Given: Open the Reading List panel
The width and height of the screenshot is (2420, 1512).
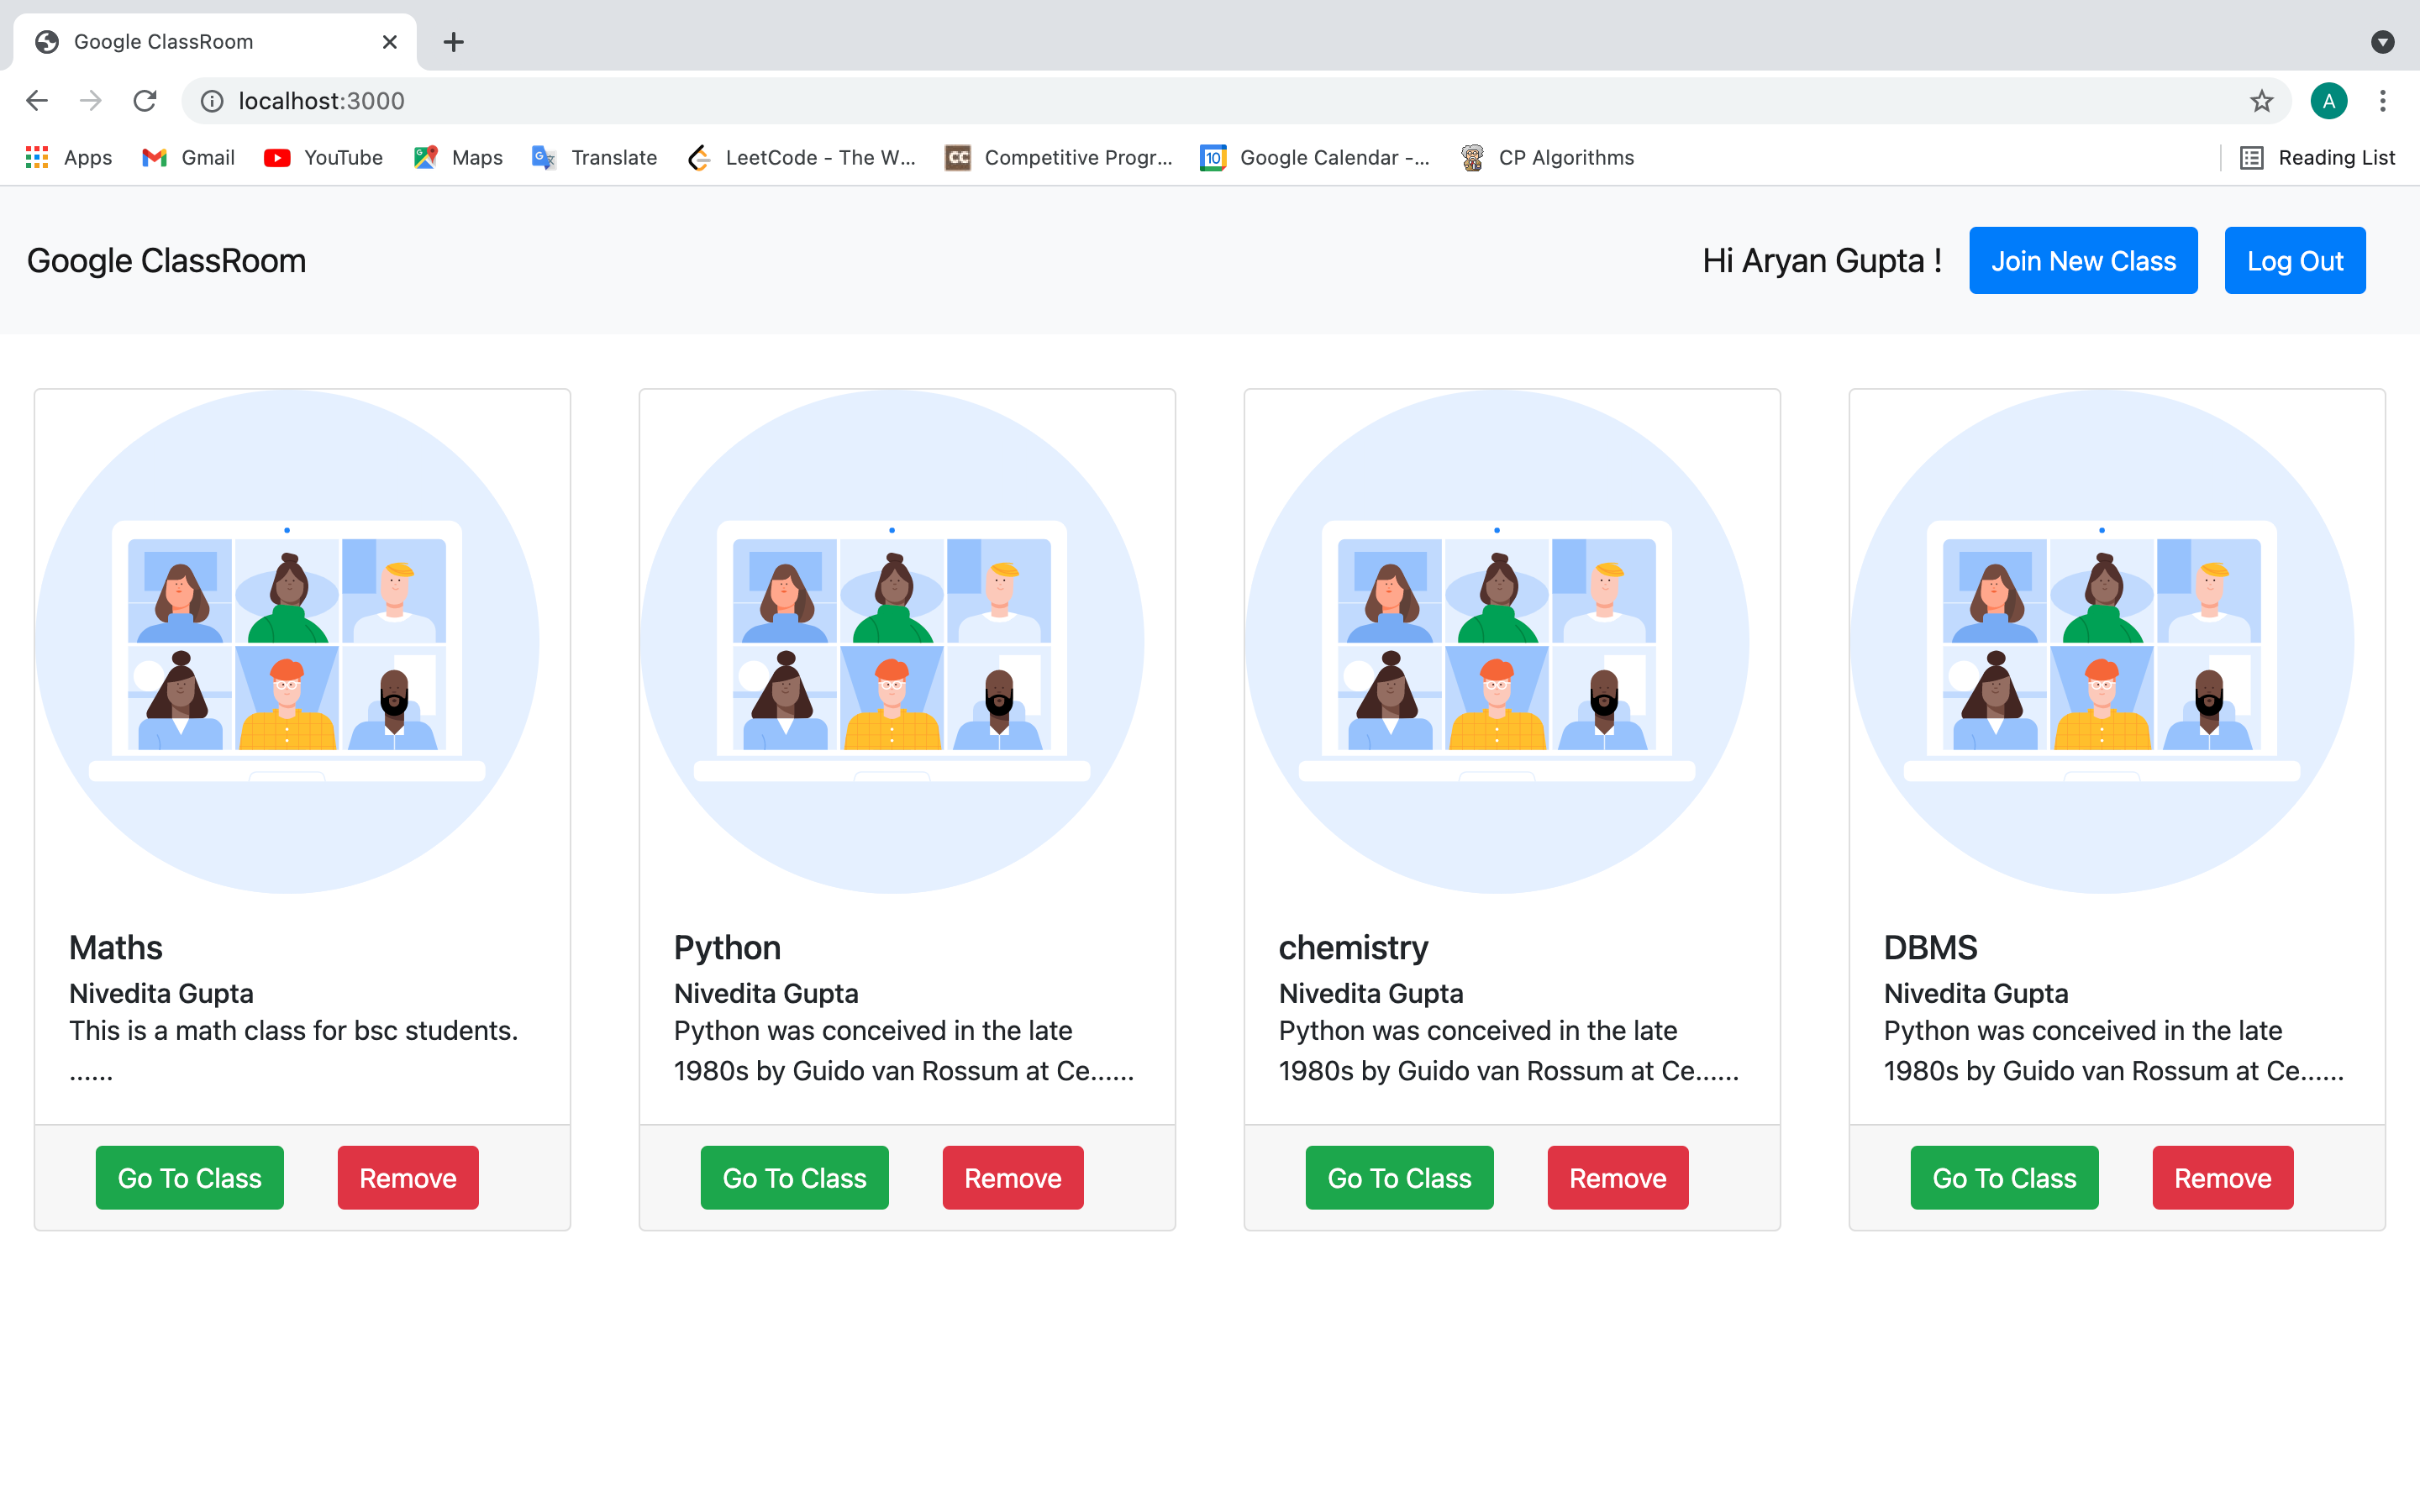Looking at the screenshot, I should point(2317,157).
